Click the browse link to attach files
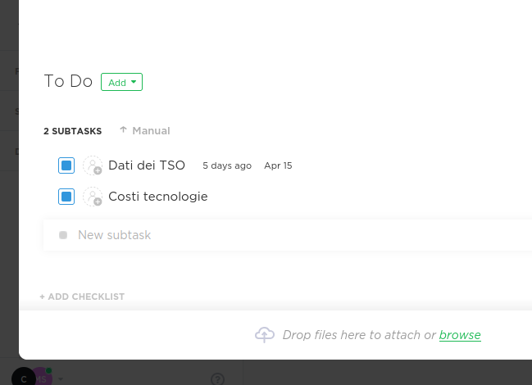532x385 pixels. click(460, 335)
